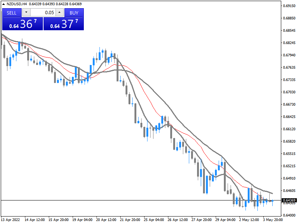Click the NZDUSD,H4 chart title text
This screenshot has height=224, width=298.
coord(17,4)
